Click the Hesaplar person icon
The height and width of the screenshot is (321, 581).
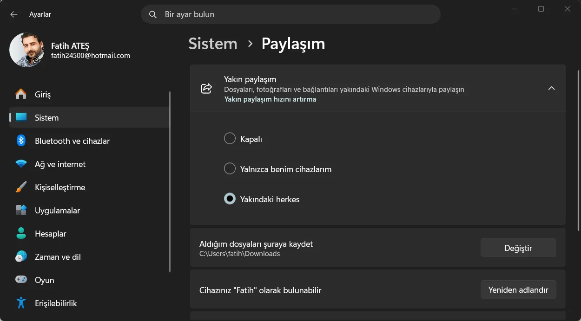click(21, 233)
